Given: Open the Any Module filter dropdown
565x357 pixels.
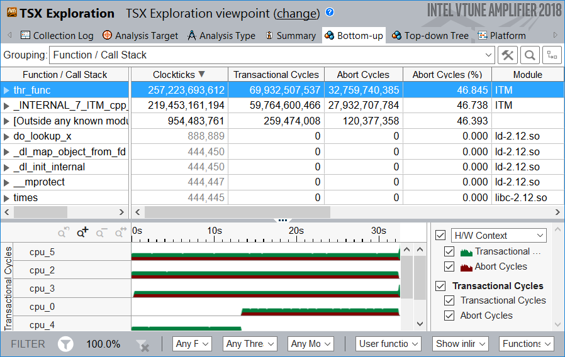Looking at the screenshot, I should pyautogui.click(x=311, y=344).
